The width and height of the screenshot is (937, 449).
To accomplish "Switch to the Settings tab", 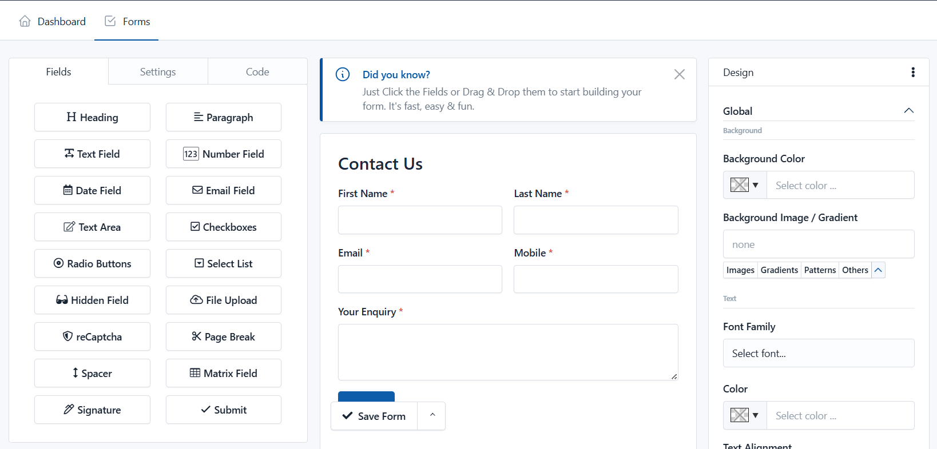I will coord(158,71).
